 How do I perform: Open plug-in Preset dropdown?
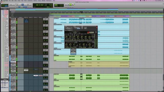click(77, 27)
